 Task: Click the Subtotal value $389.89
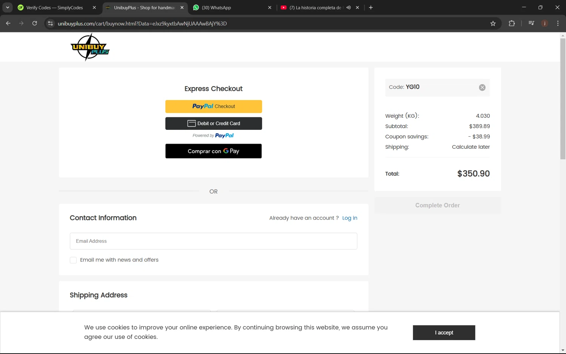pos(479,126)
